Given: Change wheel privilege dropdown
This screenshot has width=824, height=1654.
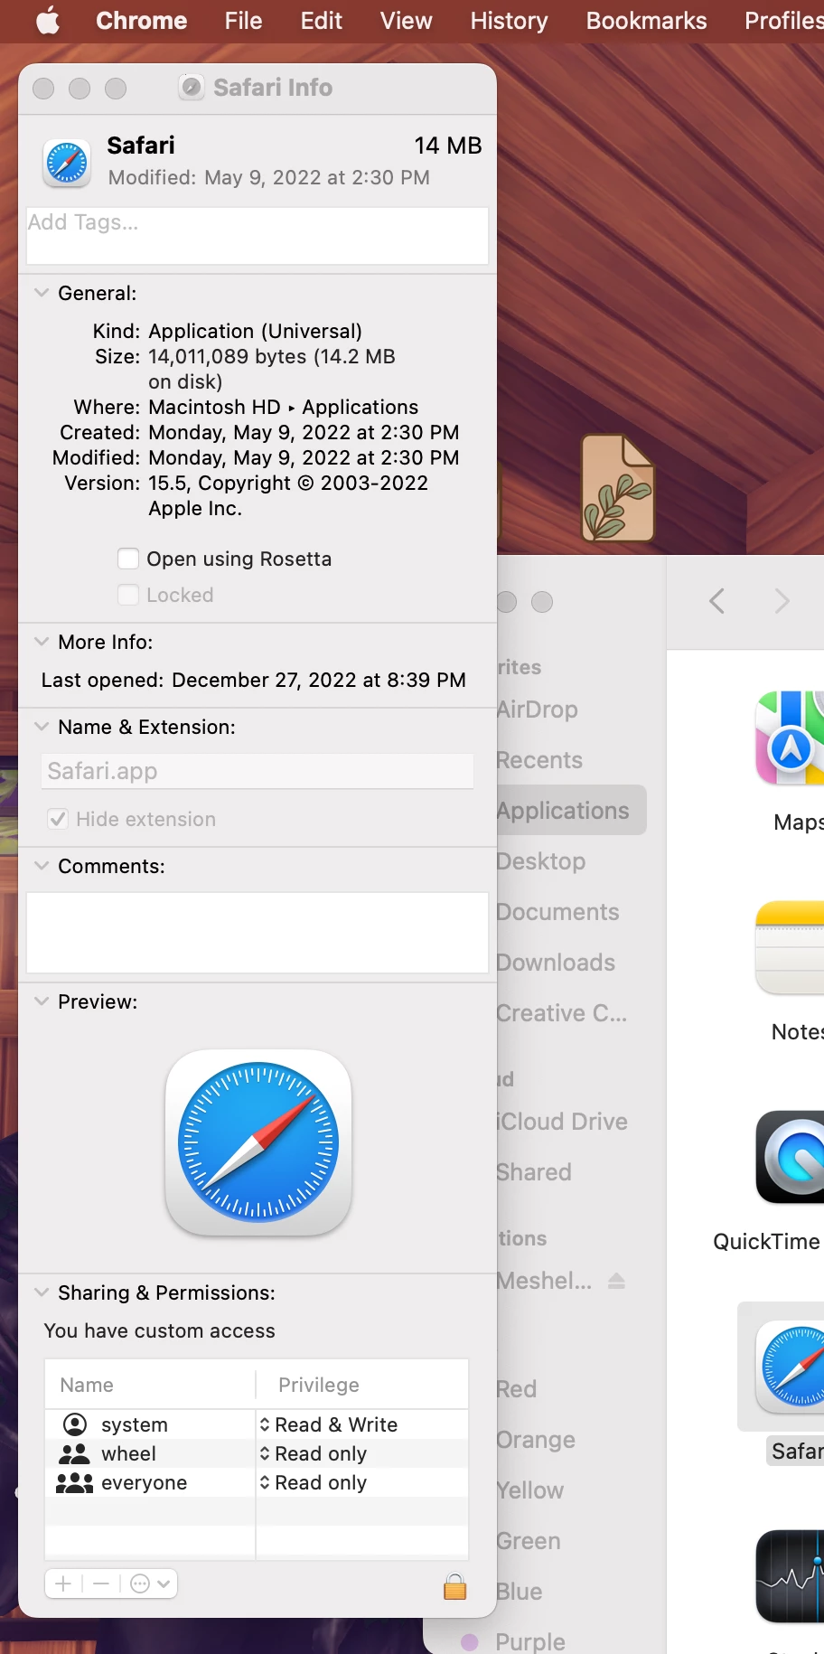Looking at the screenshot, I should coord(314,1453).
